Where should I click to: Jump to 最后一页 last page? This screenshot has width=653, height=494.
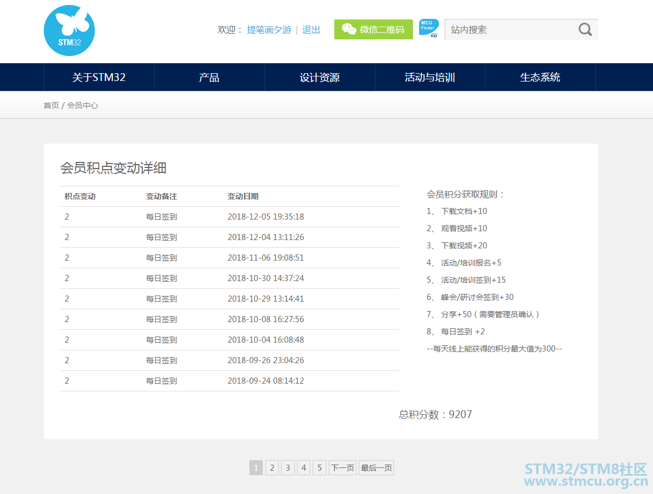pyautogui.click(x=376, y=468)
